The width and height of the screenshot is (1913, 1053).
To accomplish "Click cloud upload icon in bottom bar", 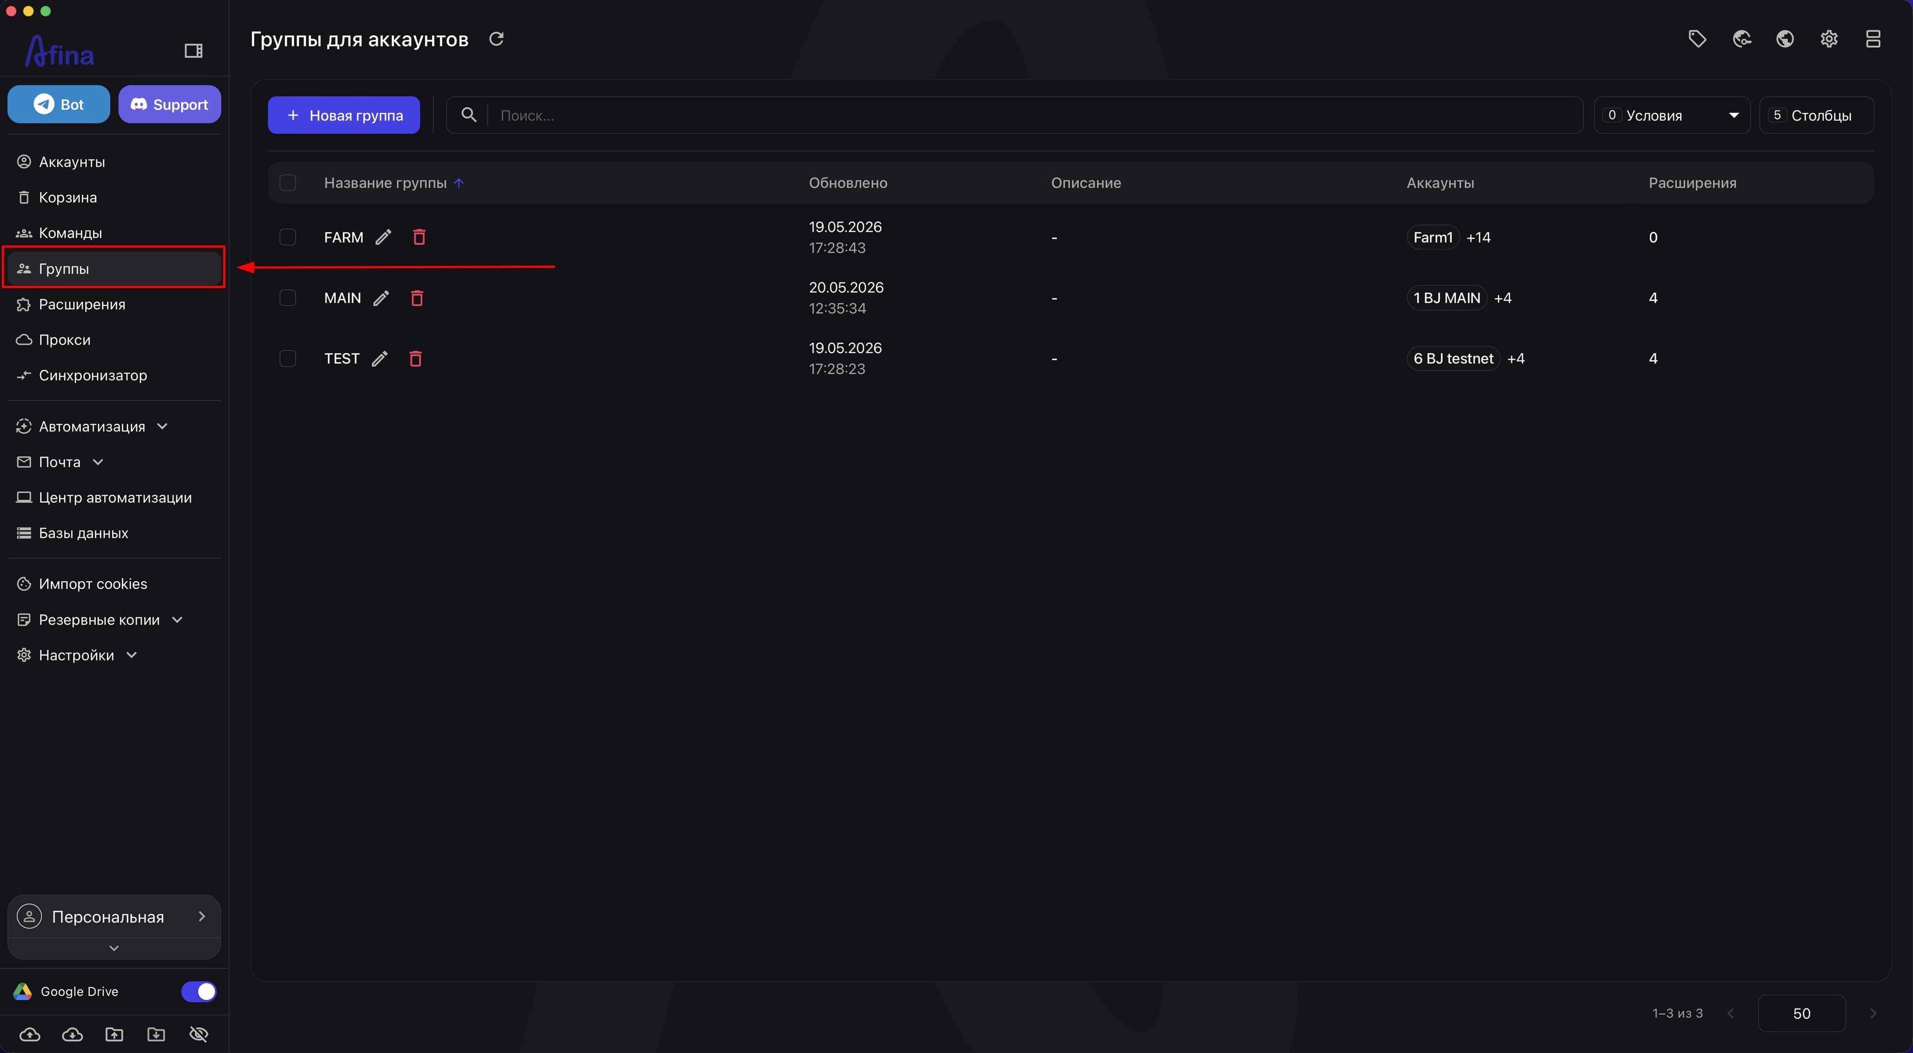I will point(30,1035).
